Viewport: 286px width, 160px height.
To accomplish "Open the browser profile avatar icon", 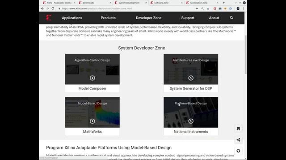I will (238, 8).
